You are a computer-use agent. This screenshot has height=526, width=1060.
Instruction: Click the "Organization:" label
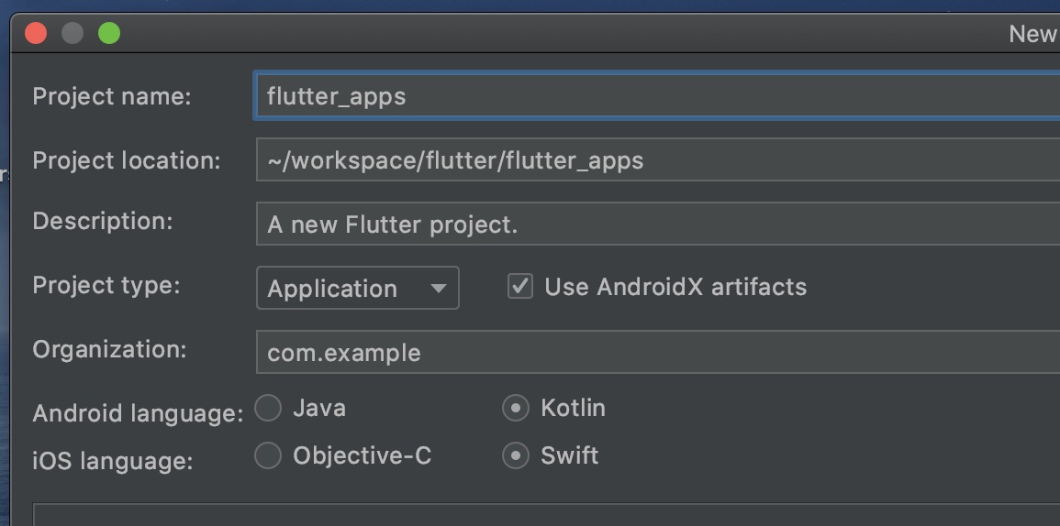point(109,349)
